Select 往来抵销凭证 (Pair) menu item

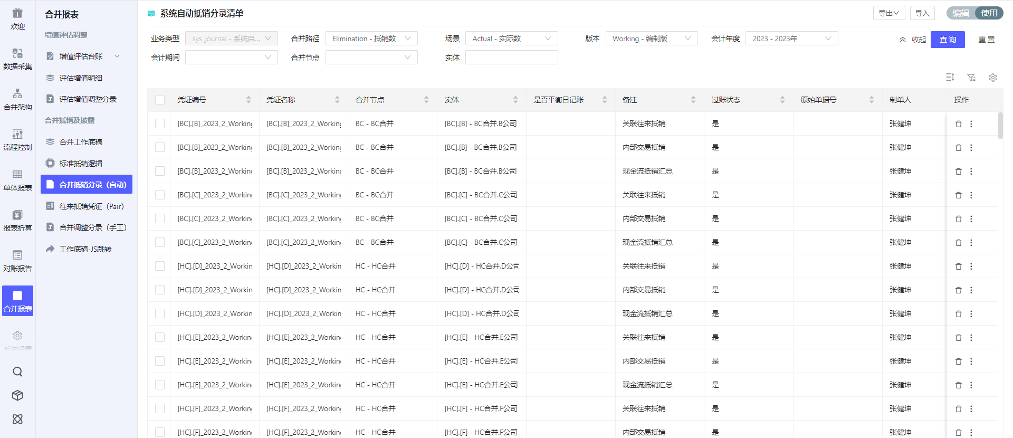(91, 206)
